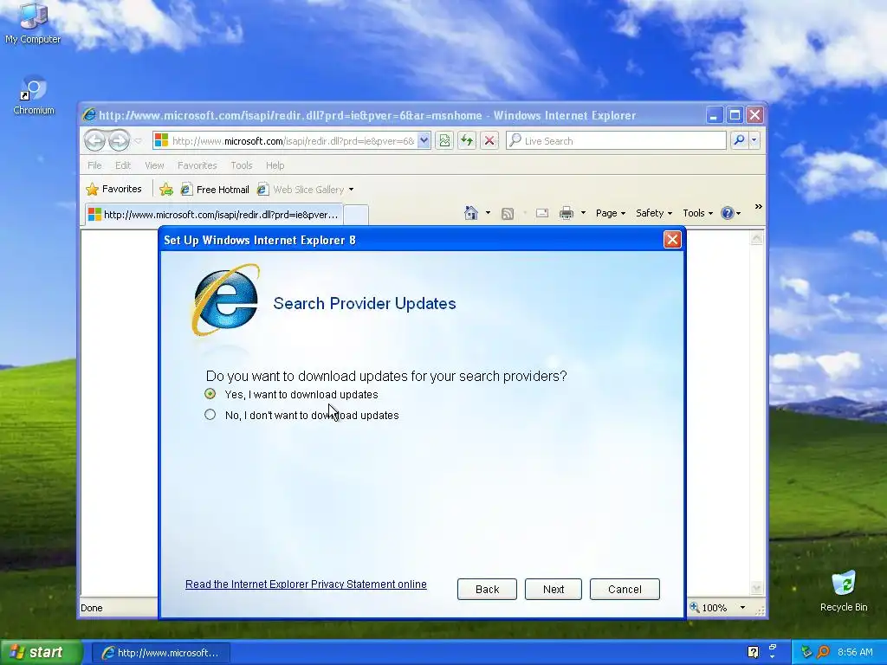Image resolution: width=887 pixels, height=665 pixels.
Task: Open the Edit menu
Action: point(123,165)
